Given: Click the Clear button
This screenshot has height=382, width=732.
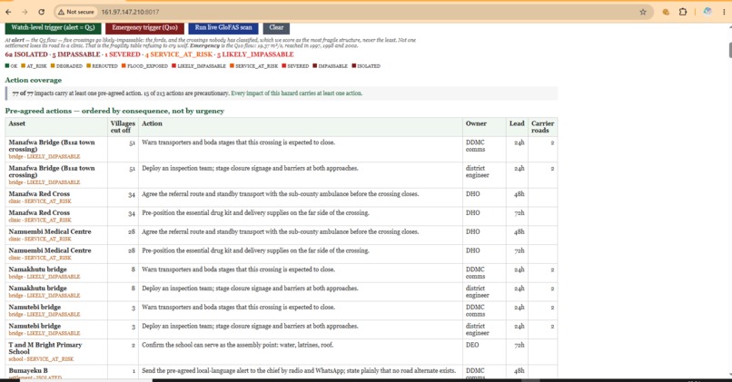Looking at the screenshot, I should coord(276,27).
